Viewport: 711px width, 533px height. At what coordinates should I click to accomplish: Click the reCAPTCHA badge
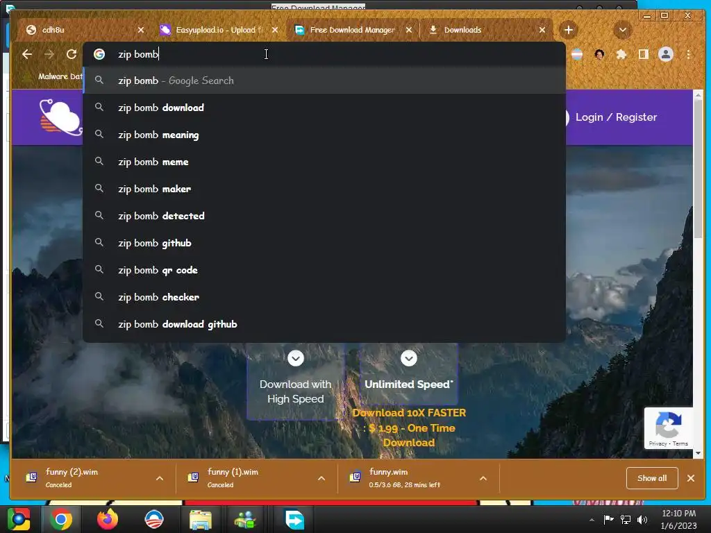(x=669, y=428)
